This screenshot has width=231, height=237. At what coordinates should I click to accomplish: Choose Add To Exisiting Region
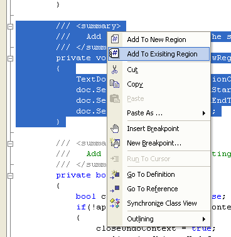click(x=159, y=54)
